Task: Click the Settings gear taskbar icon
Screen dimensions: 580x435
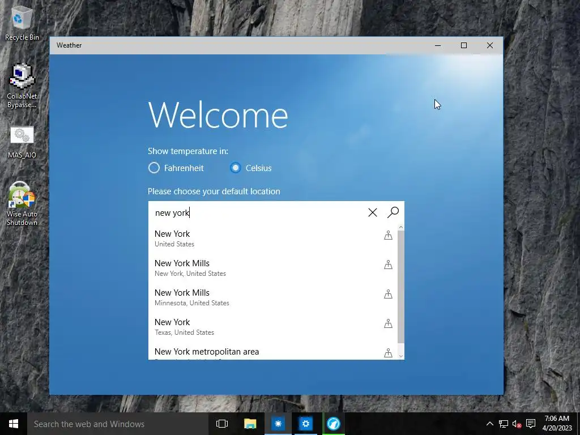Action: tap(305, 424)
